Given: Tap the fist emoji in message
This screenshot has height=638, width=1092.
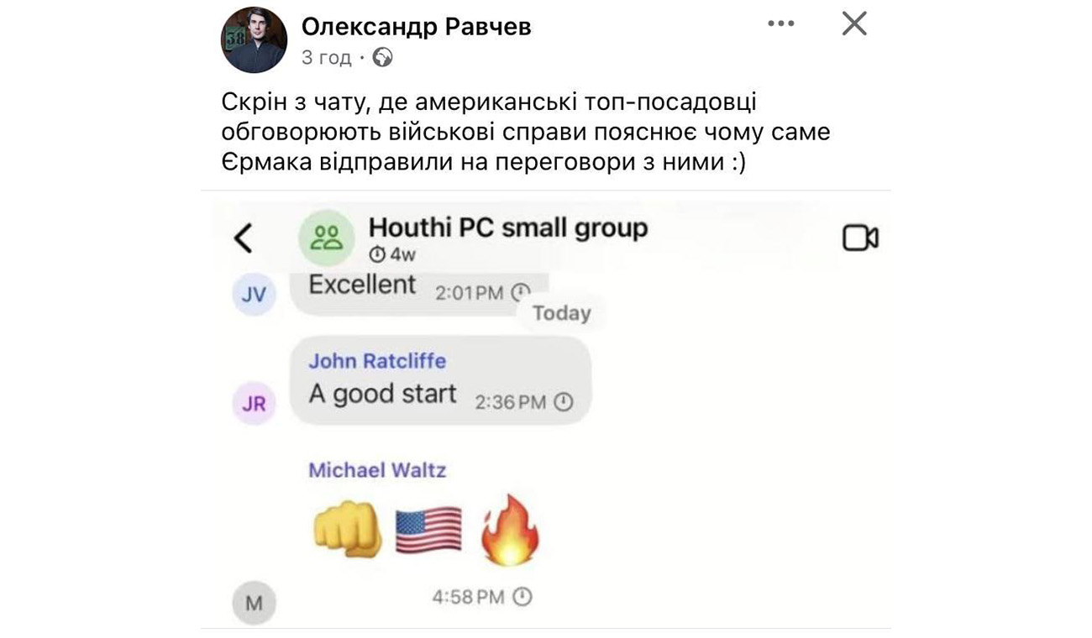Looking at the screenshot, I should pos(348,529).
